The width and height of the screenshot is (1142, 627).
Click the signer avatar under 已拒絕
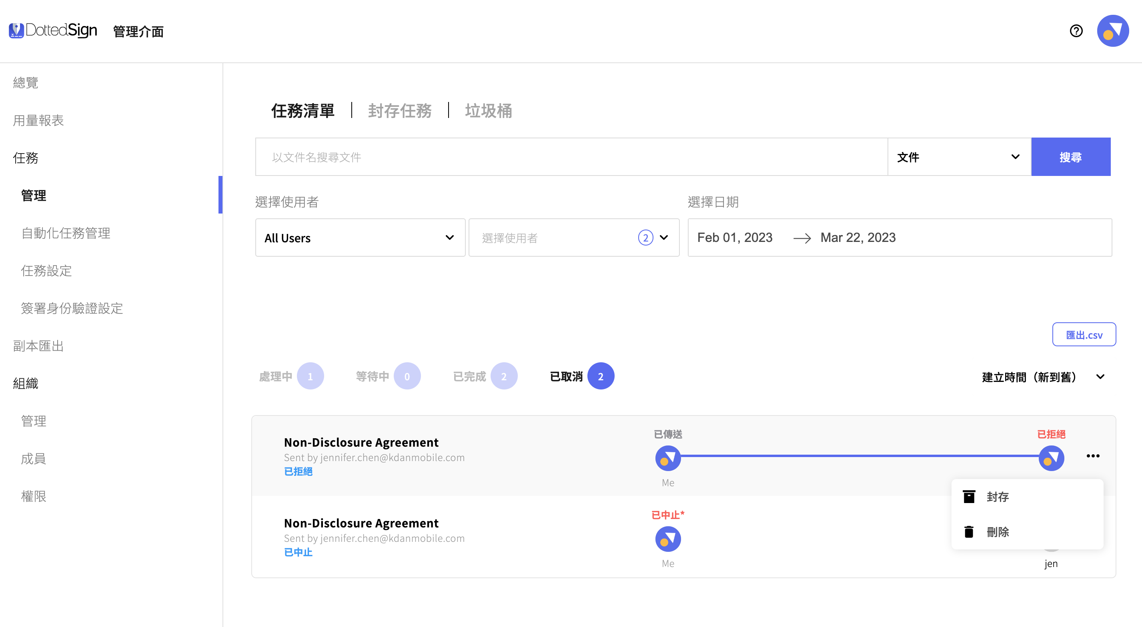tap(1051, 458)
